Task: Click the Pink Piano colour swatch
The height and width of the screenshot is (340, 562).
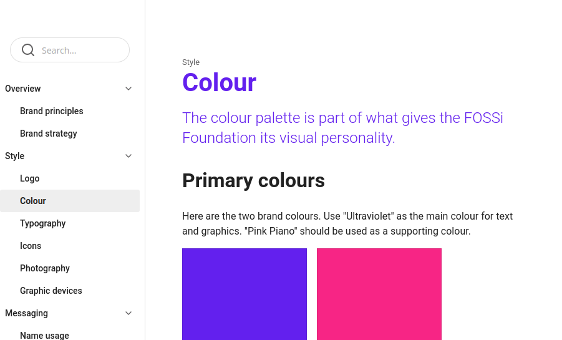Action: [379, 294]
